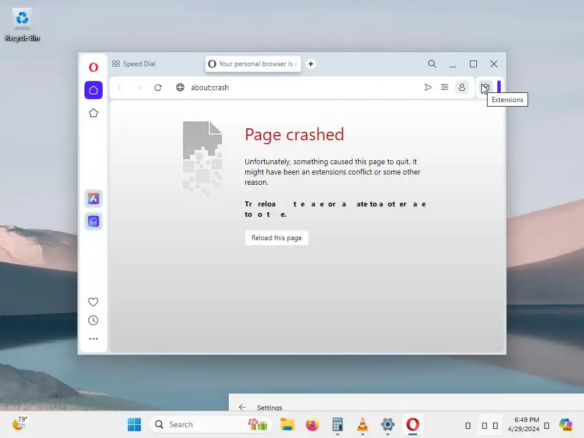
Task: Reload page using toolbar refresh icon
Action: (158, 87)
